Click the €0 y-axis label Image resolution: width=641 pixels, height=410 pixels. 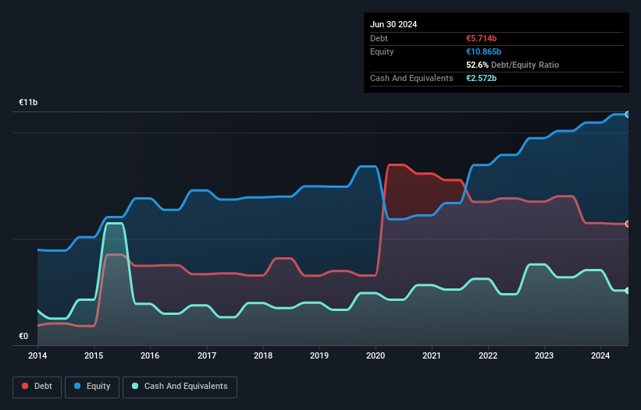click(23, 336)
